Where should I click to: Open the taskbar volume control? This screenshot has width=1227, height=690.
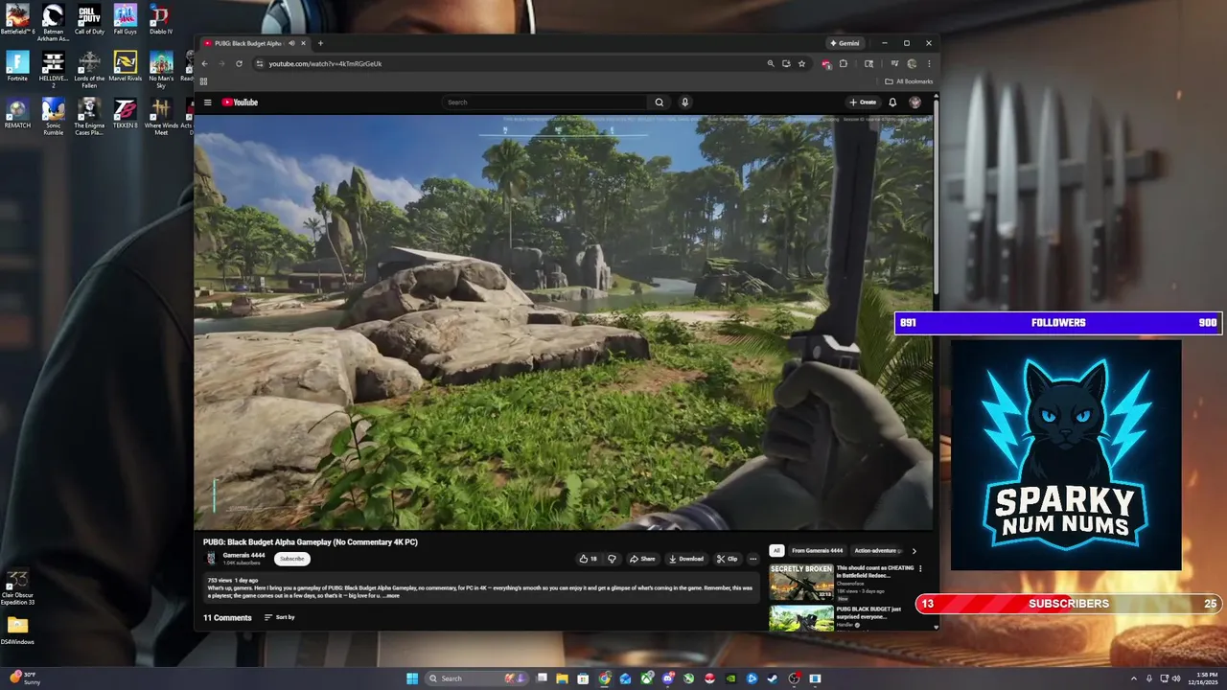click(1176, 678)
